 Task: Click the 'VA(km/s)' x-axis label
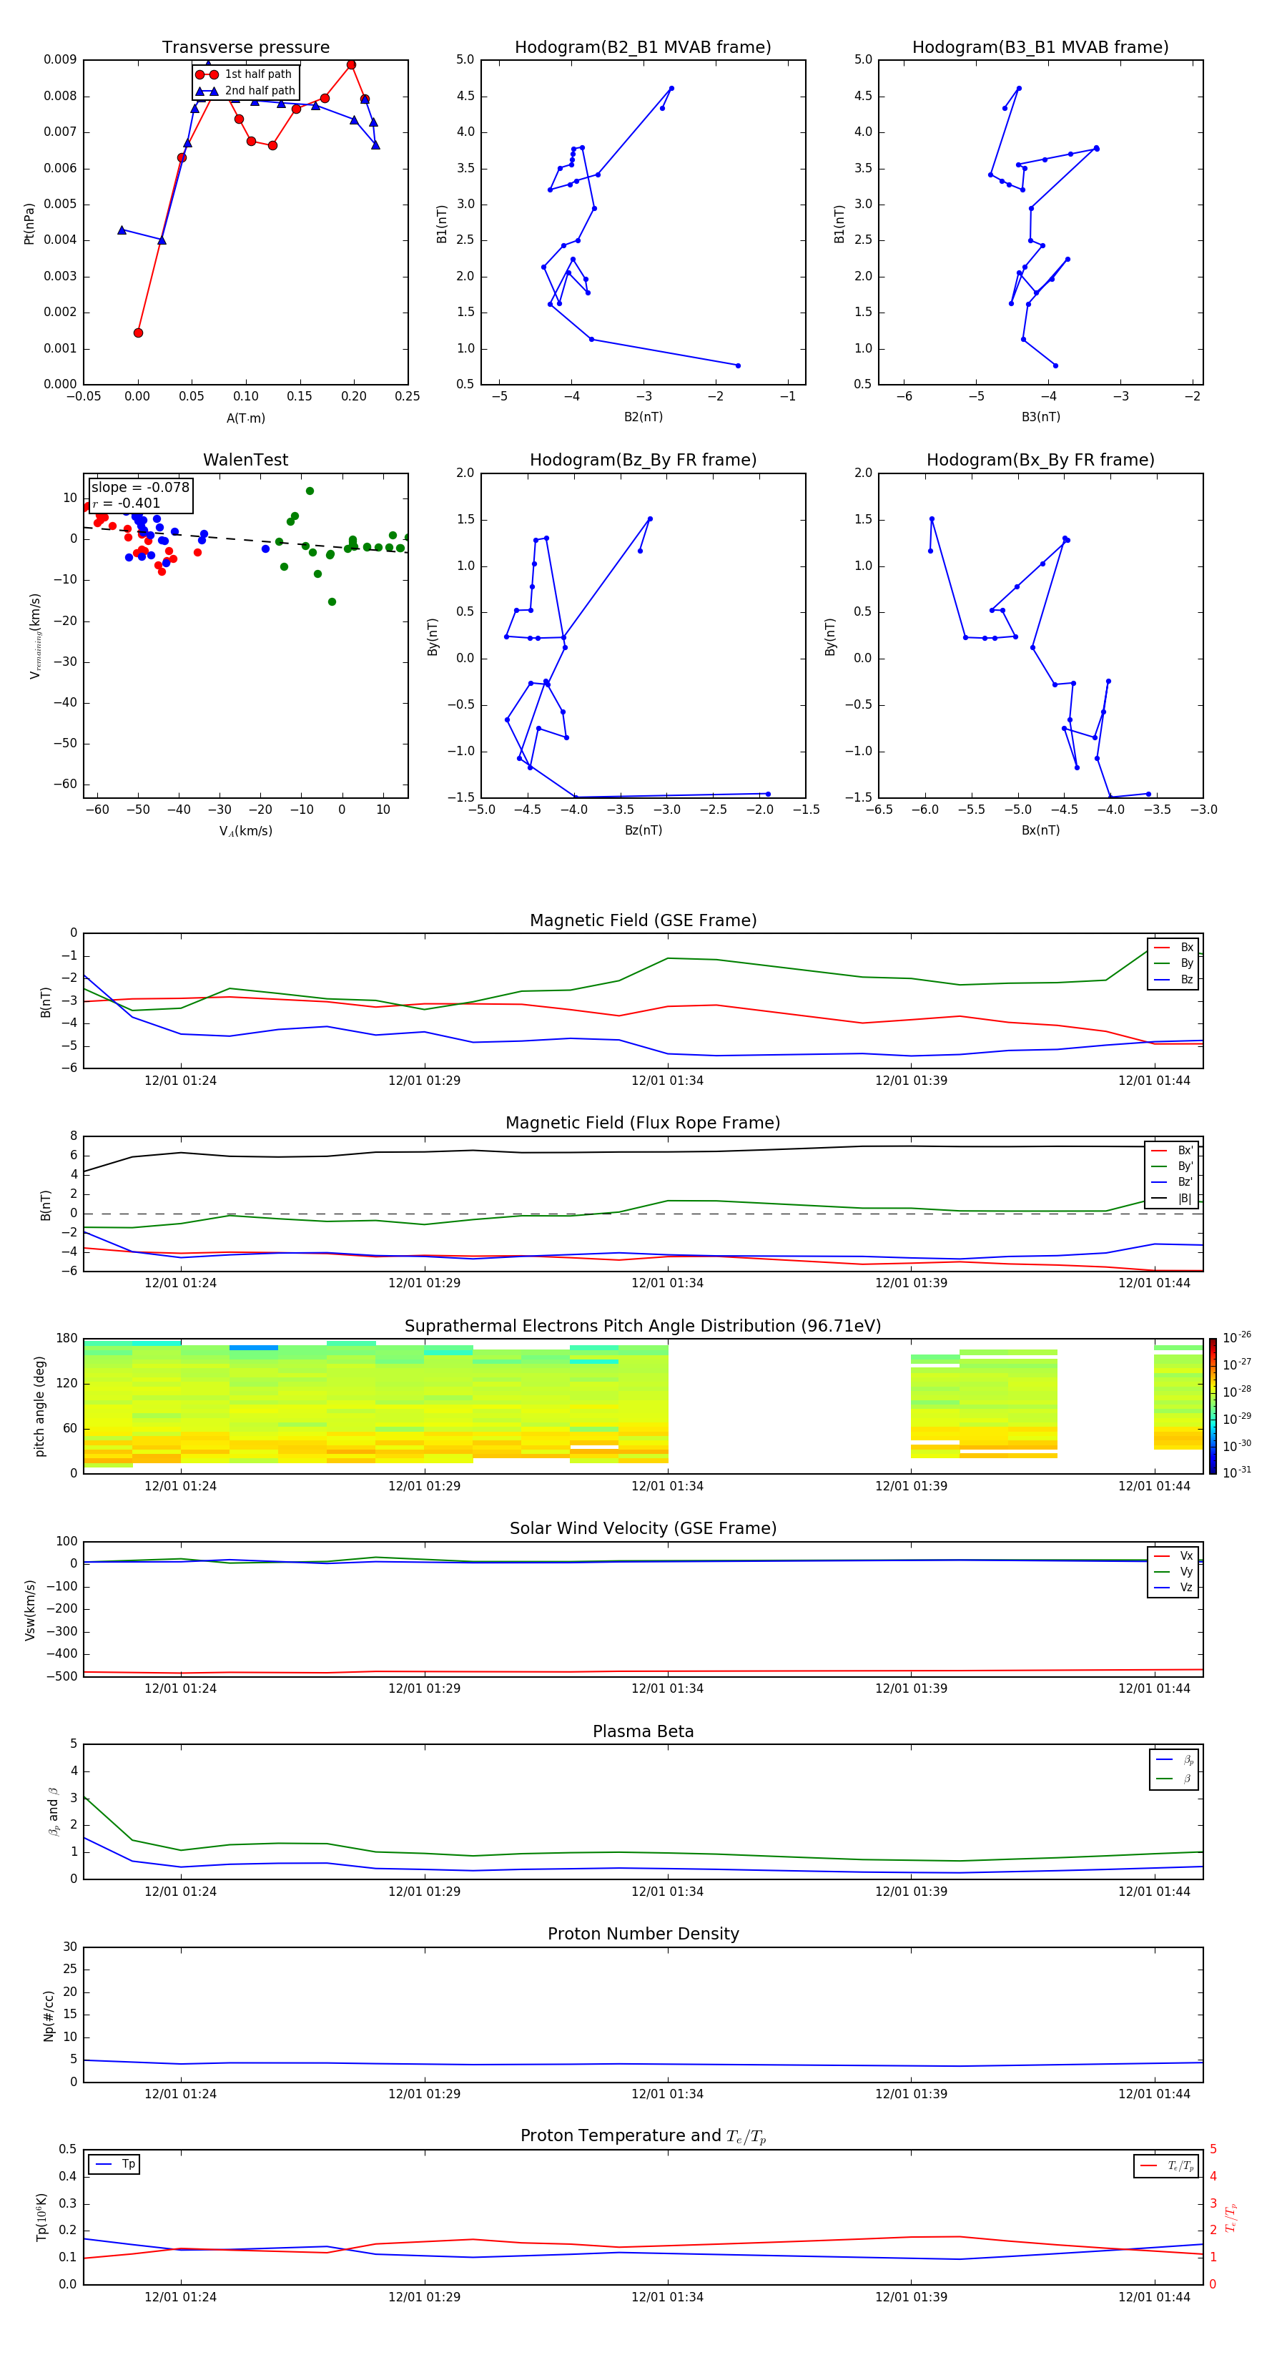(x=245, y=832)
